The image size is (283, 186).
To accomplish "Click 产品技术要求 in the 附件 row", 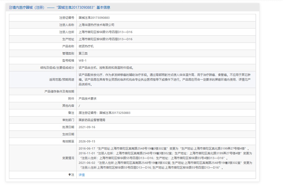I will pos(88,99).
